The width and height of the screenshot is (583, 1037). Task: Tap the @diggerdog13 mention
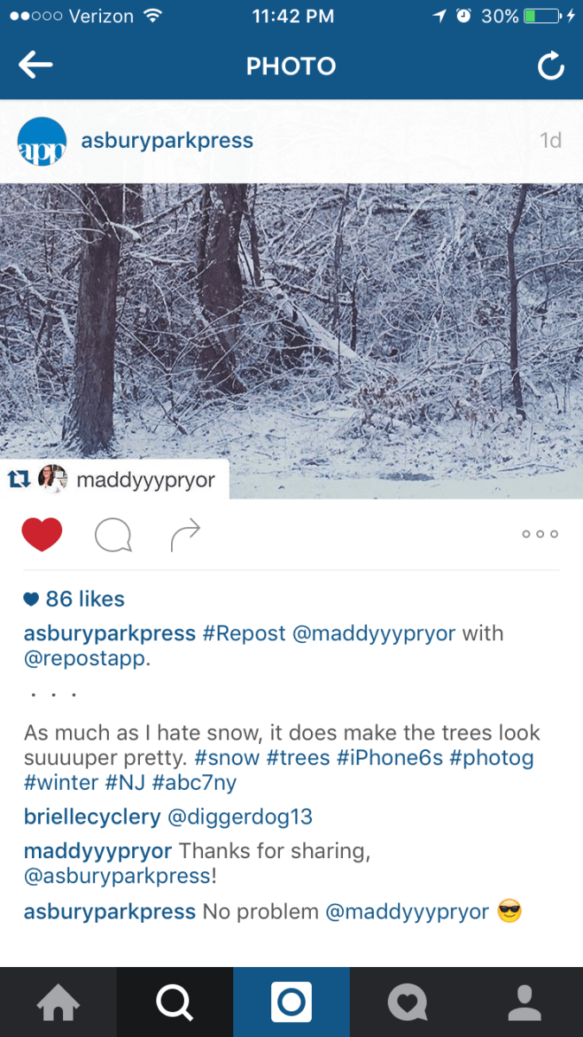(239, 817)
